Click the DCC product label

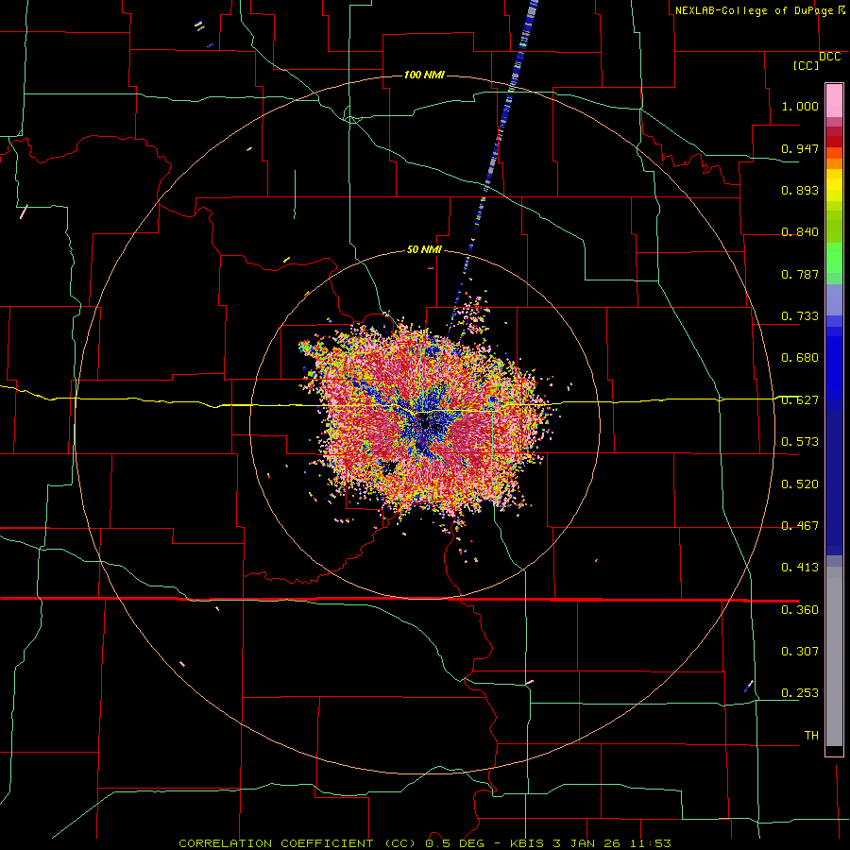click(830, 57)
